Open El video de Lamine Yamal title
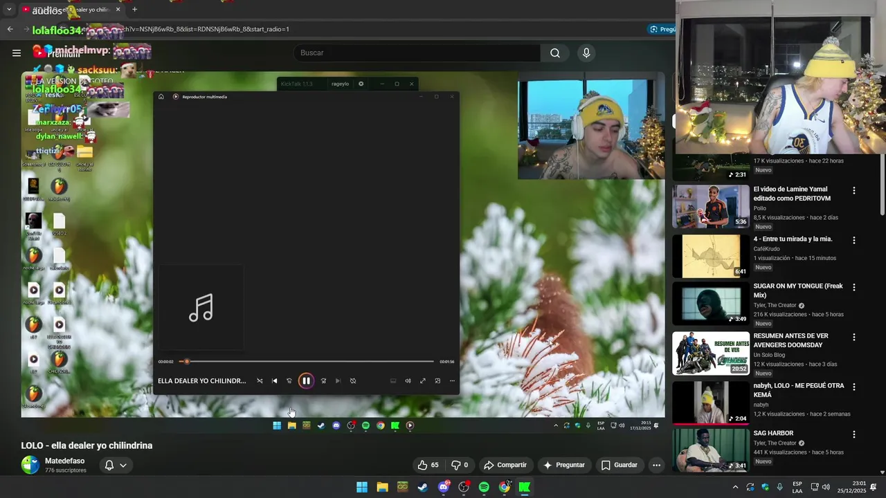The image size is (886, 498). pyautogui.click(x=792, y=194)
